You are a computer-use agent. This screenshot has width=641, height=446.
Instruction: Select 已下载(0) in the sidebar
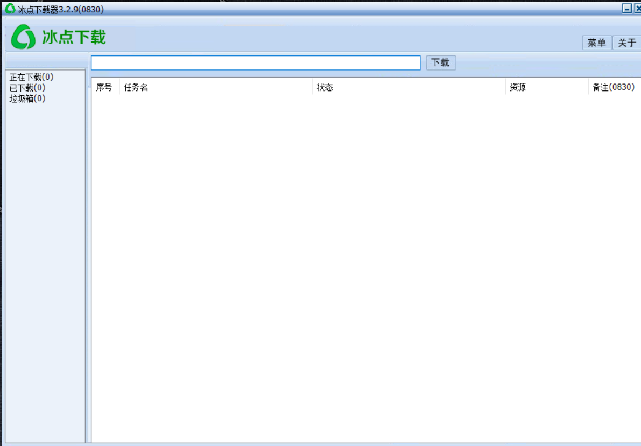[27, 88]
